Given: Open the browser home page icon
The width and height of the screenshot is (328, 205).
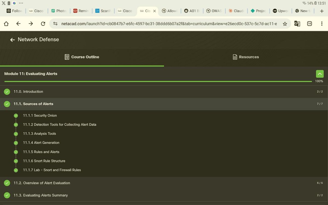Looking at the screenshot, I should [x=6, y=24].
